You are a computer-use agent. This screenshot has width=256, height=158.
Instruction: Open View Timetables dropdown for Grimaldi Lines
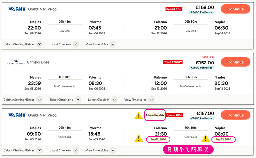point(151,100)
